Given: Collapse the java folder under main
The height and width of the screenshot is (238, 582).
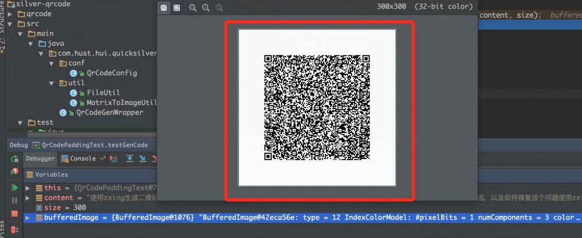Looking at the screenshot, I should tap(30, 44).
